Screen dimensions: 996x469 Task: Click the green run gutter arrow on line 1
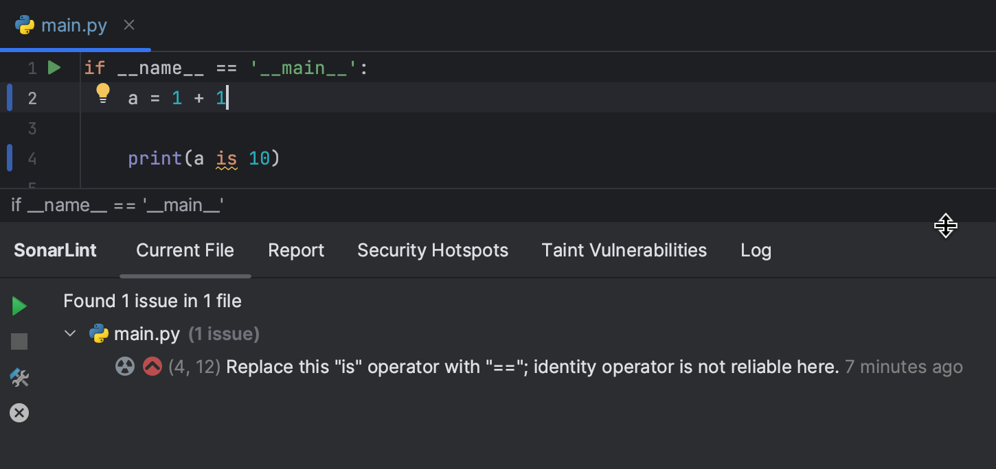pyautogui.click(x=54, y=68)
